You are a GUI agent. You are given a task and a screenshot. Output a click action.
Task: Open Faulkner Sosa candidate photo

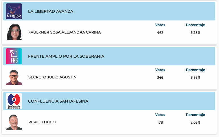click(14, 32)
